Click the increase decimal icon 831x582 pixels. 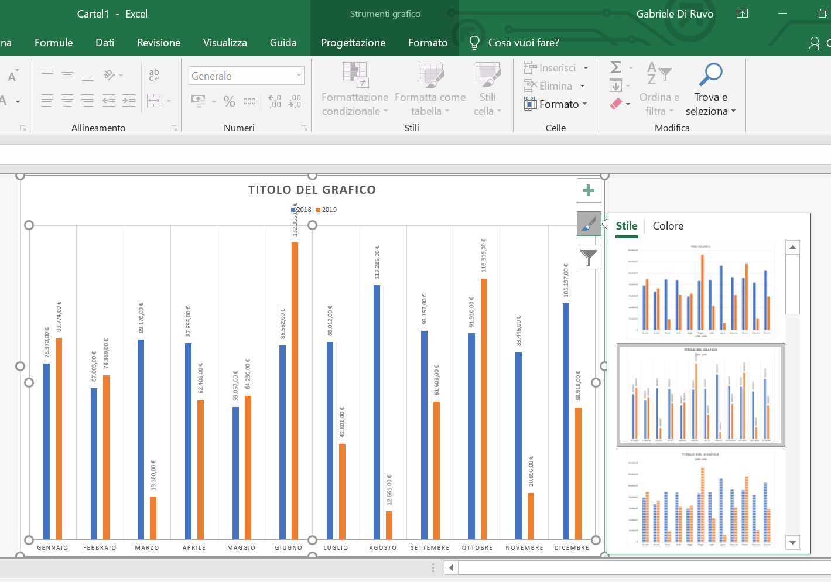[x=275, y=101]
